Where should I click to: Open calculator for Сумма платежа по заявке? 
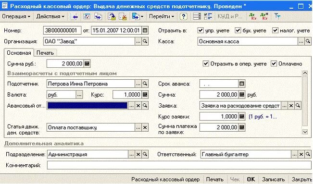tap(242, 127)
